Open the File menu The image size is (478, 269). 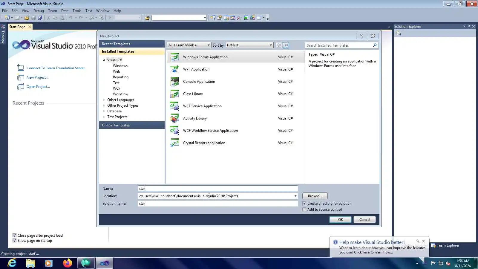click(5, 11)
